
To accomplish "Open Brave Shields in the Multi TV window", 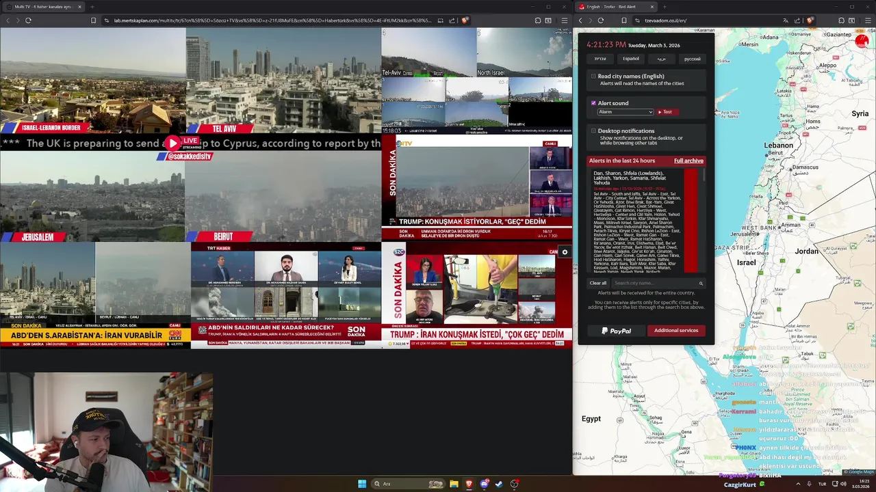I will [x=465, y=20].
